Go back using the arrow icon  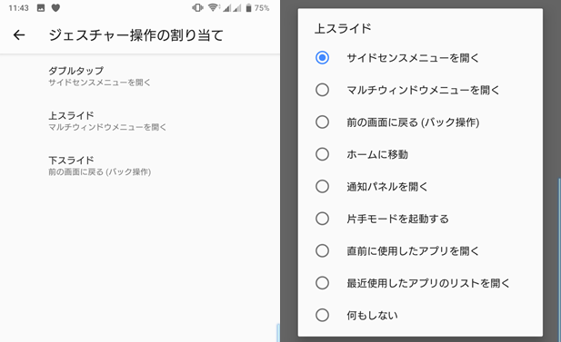click(x=19, y=35)
